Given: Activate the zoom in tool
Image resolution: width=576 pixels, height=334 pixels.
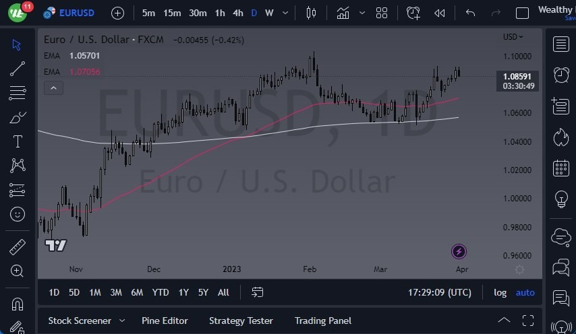Looking at the screenshot, I should 17,271.
